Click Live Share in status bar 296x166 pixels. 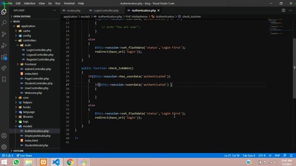coord(24,156)
